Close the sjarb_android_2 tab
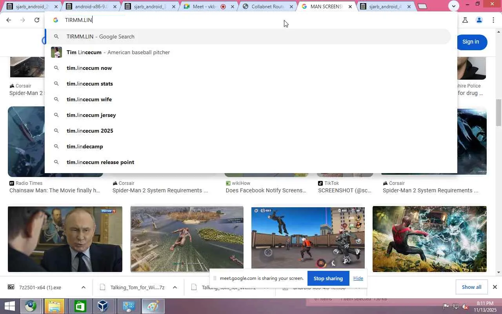The image size is (502, 314). (56, 7)
